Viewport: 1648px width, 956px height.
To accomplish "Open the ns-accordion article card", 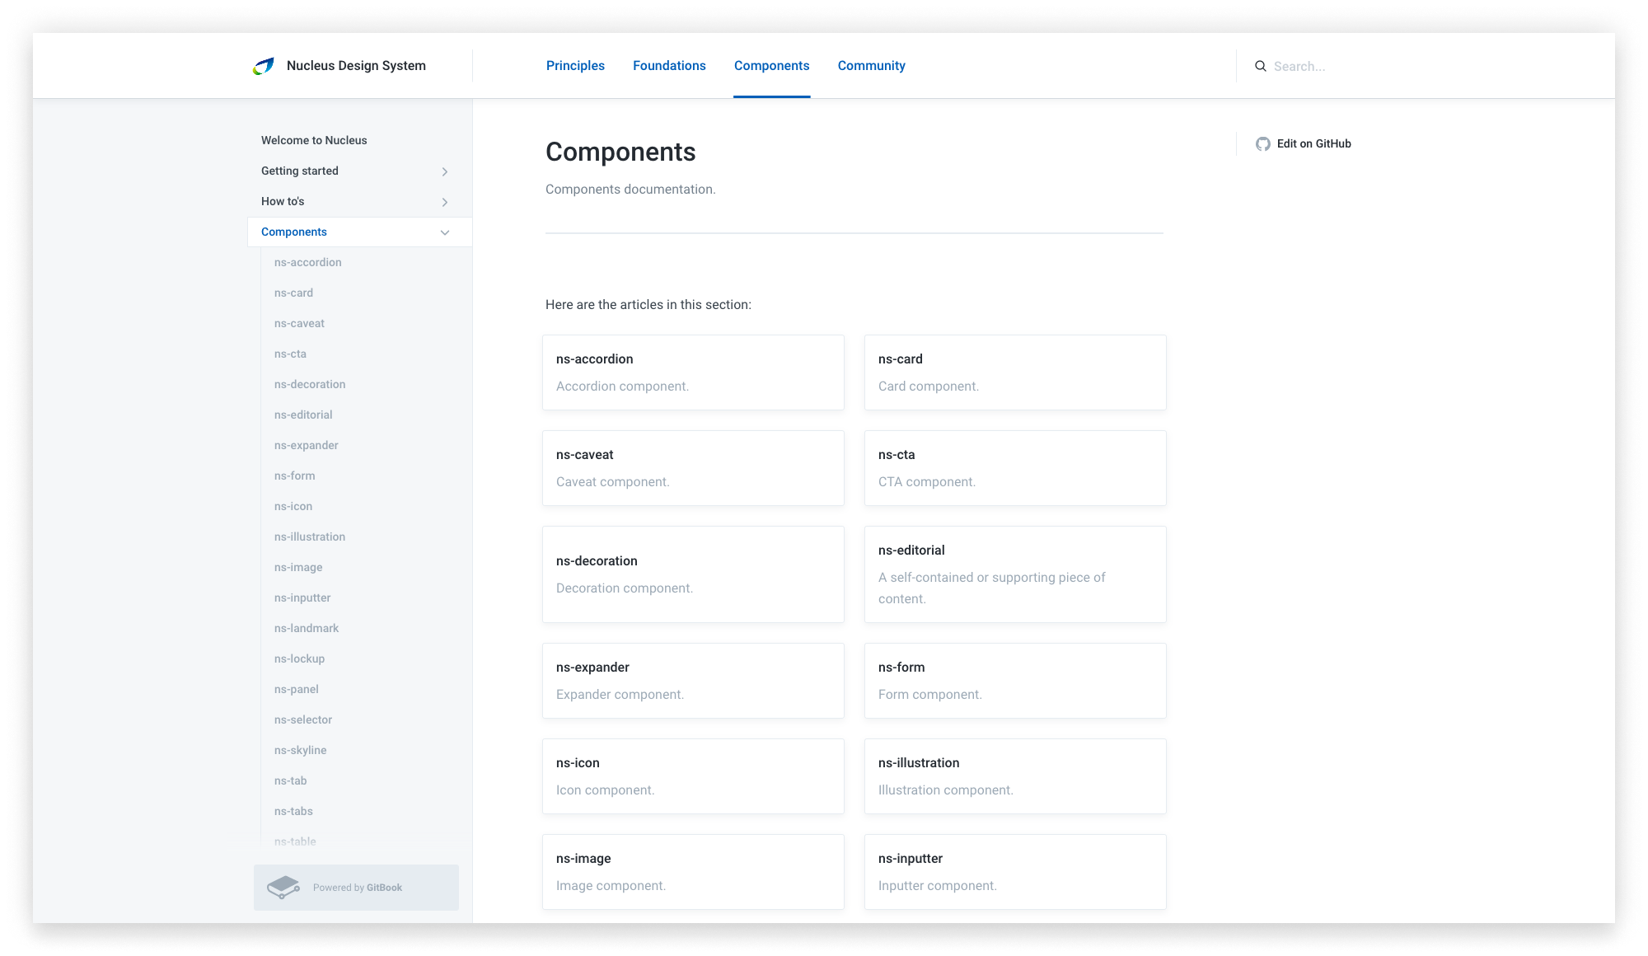I will (x=693, y=373).
